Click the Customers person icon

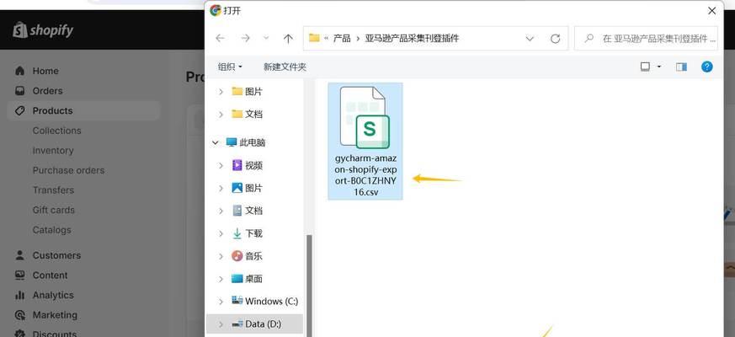[19, 255]
